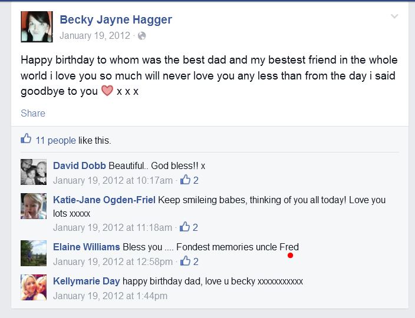This screenshot has height=318, width=415.
Task: Click like icon on David Dobb's comment
Action: click(x=185, y=180)
